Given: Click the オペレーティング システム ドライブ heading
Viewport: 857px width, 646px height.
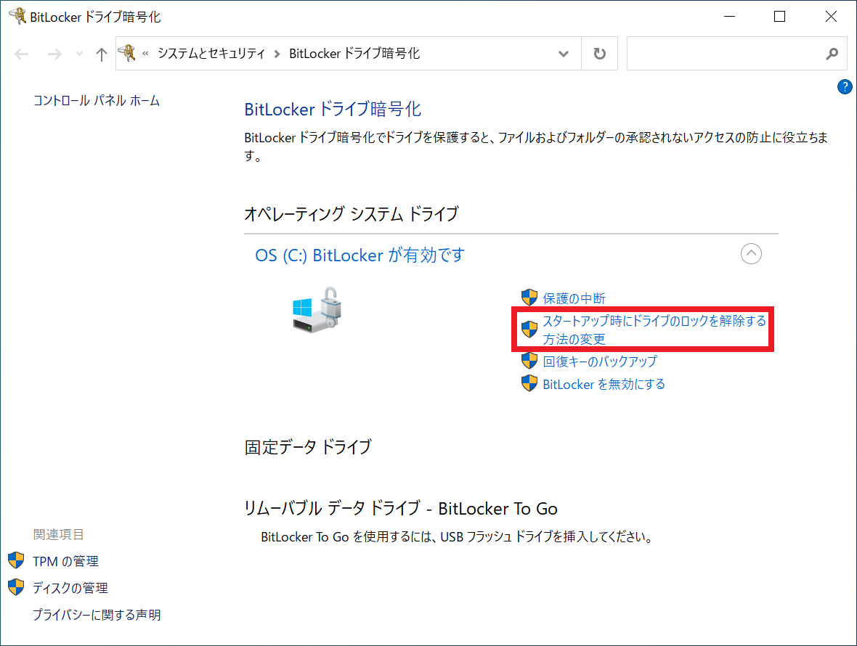Looking at the screenshot, I should coord(351,213).
